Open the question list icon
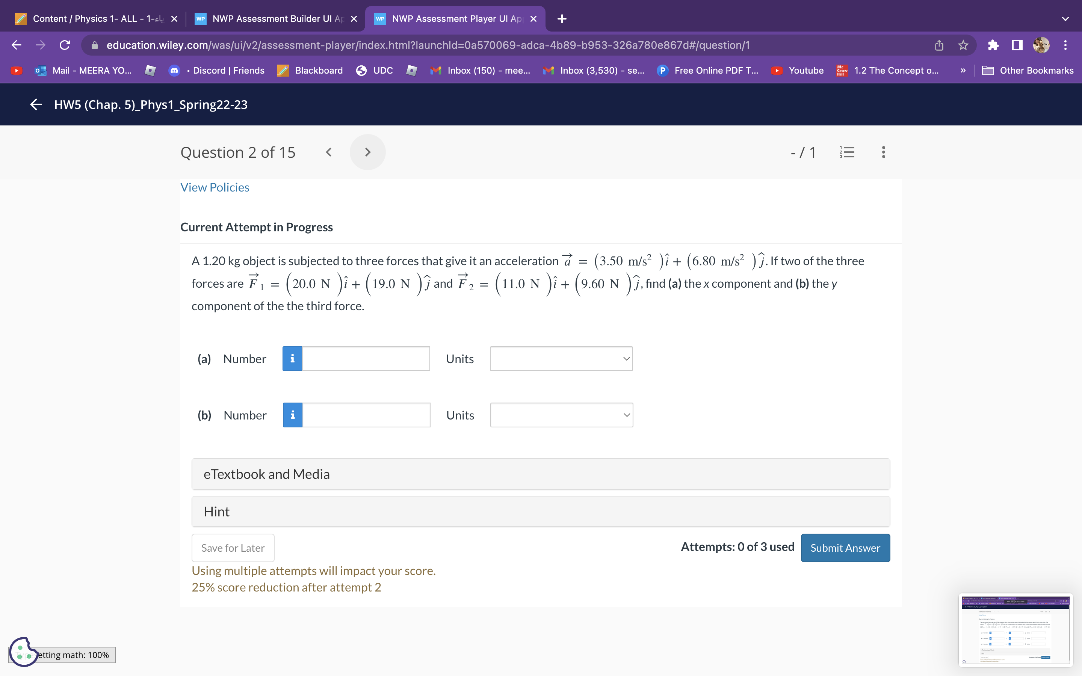 pyautogui.click(x=847, y=152)
